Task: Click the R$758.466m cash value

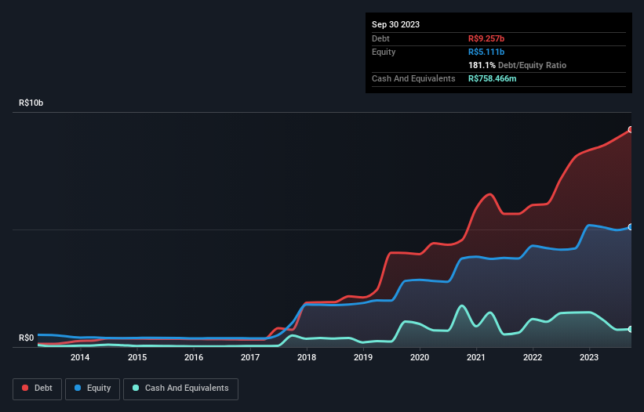Action: tap(492, 78)
